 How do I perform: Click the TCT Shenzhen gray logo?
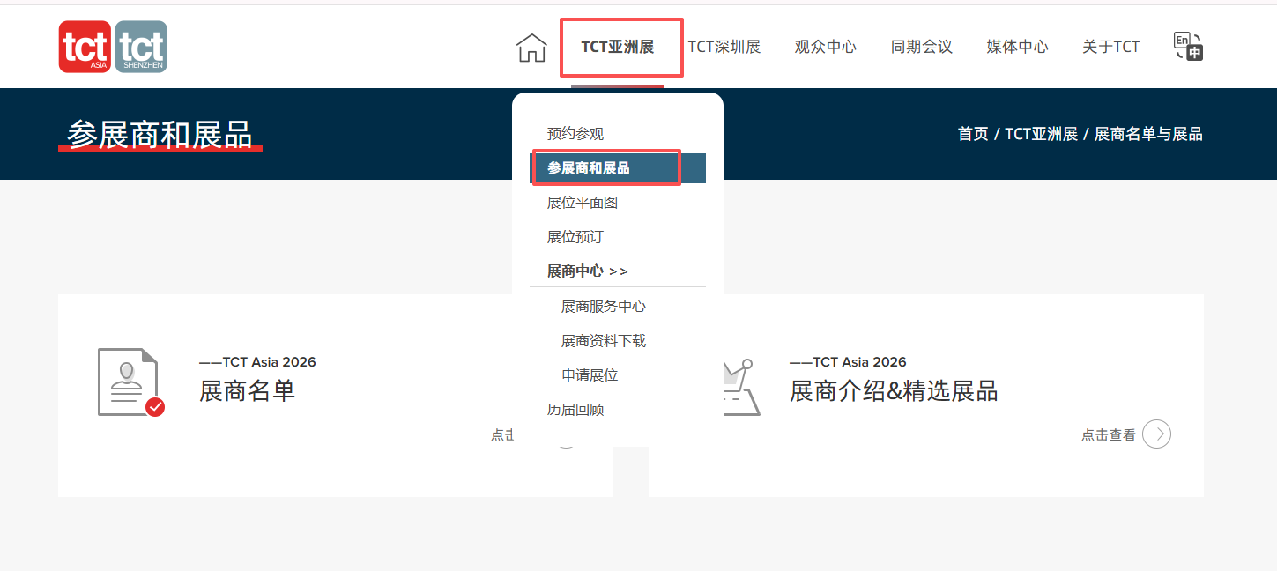[x=141, y=47]
